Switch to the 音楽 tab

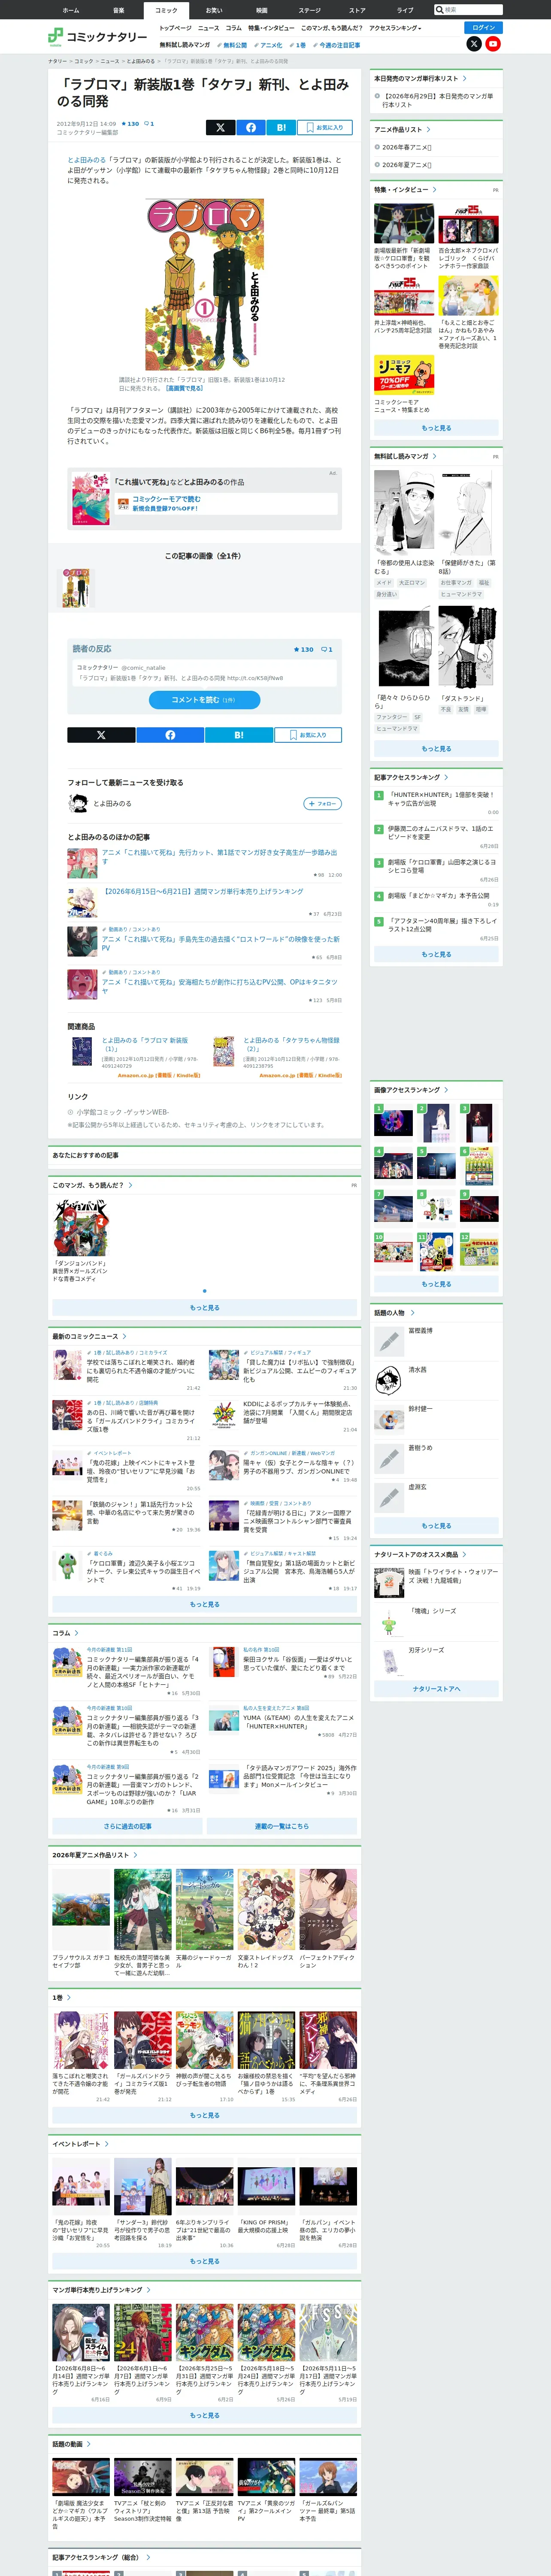point(118,10)
